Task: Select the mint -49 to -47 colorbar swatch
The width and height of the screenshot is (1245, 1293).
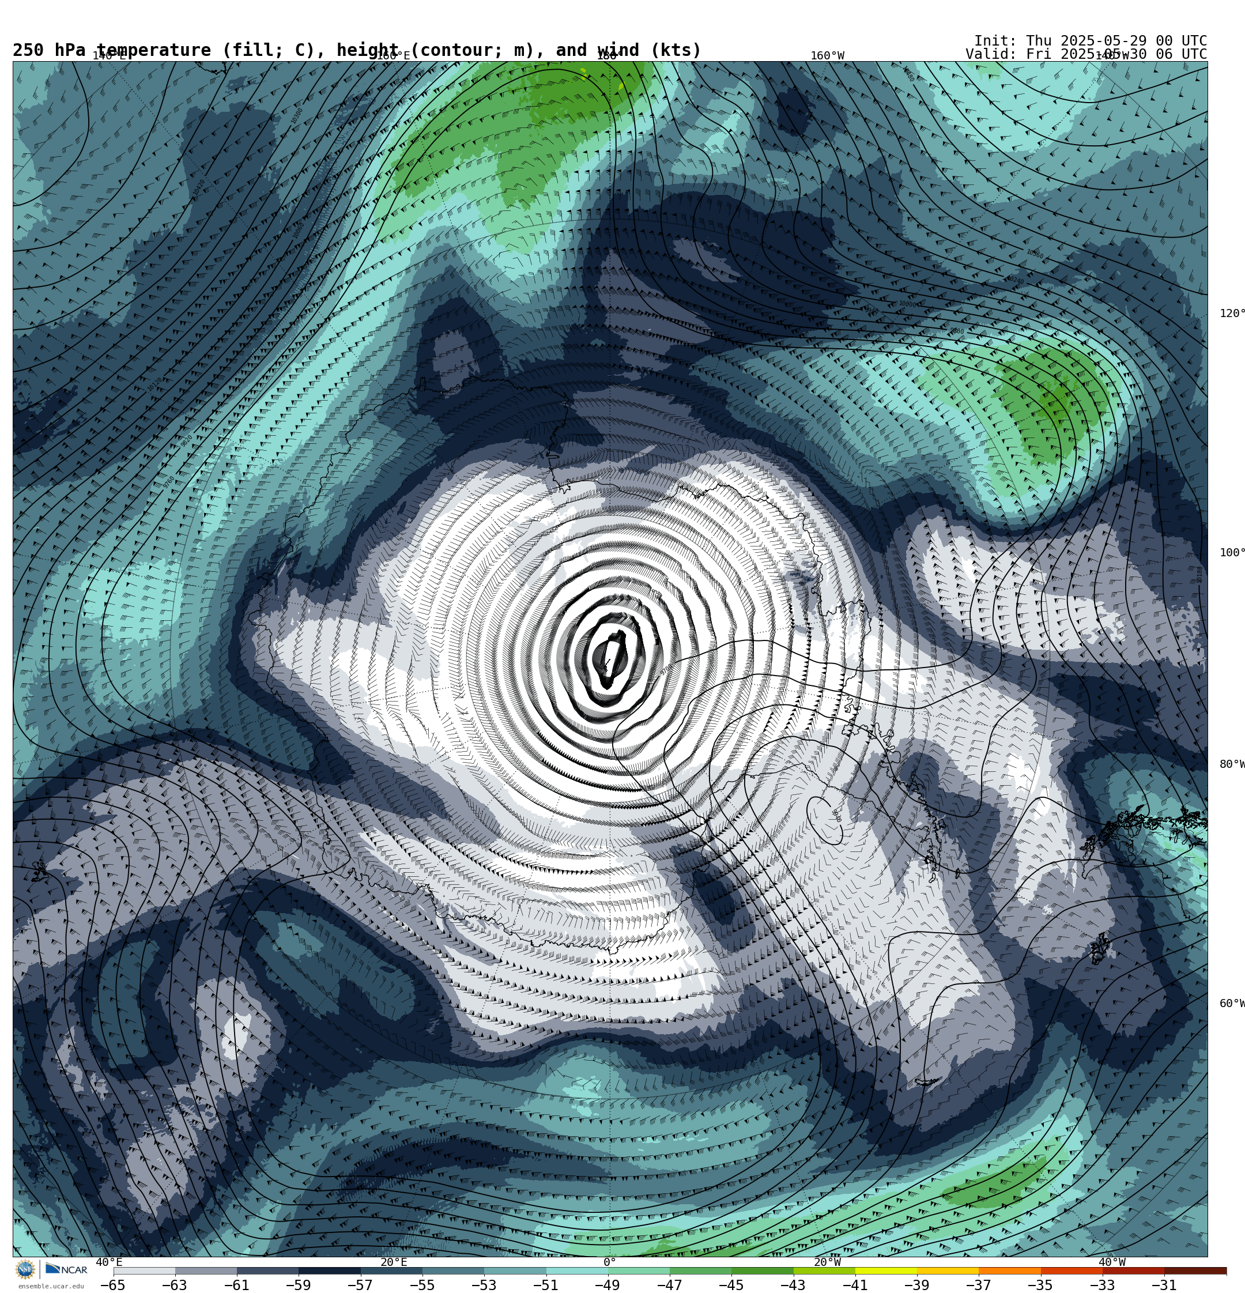Action: click(x=639, y=1271)
